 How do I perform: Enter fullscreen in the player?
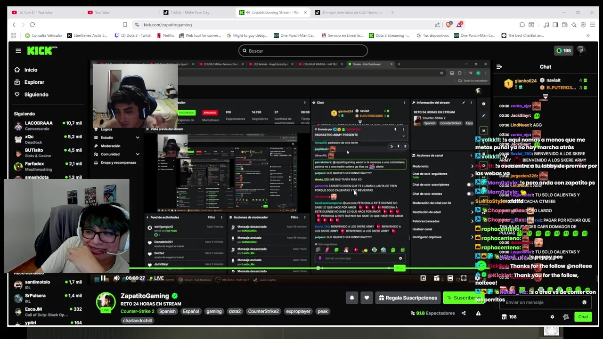464,278
